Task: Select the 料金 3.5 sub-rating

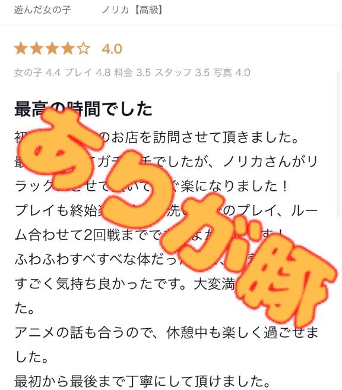Action: (x=132, y=73)
